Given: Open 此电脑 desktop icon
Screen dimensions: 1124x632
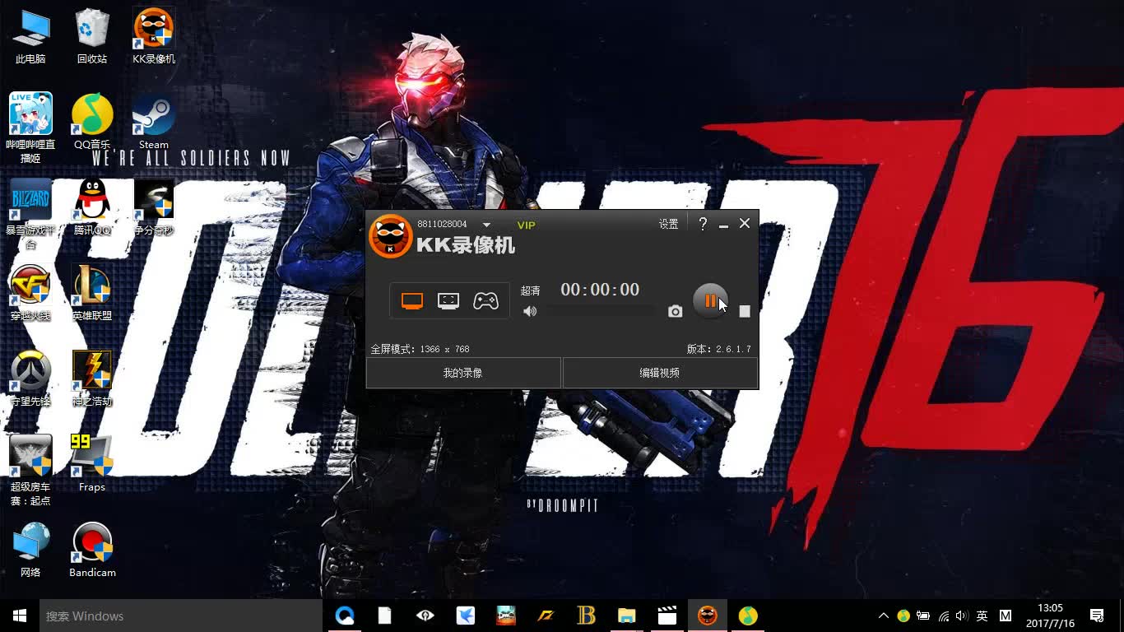Looking at the screenshot, I should [x=30, y=37].
